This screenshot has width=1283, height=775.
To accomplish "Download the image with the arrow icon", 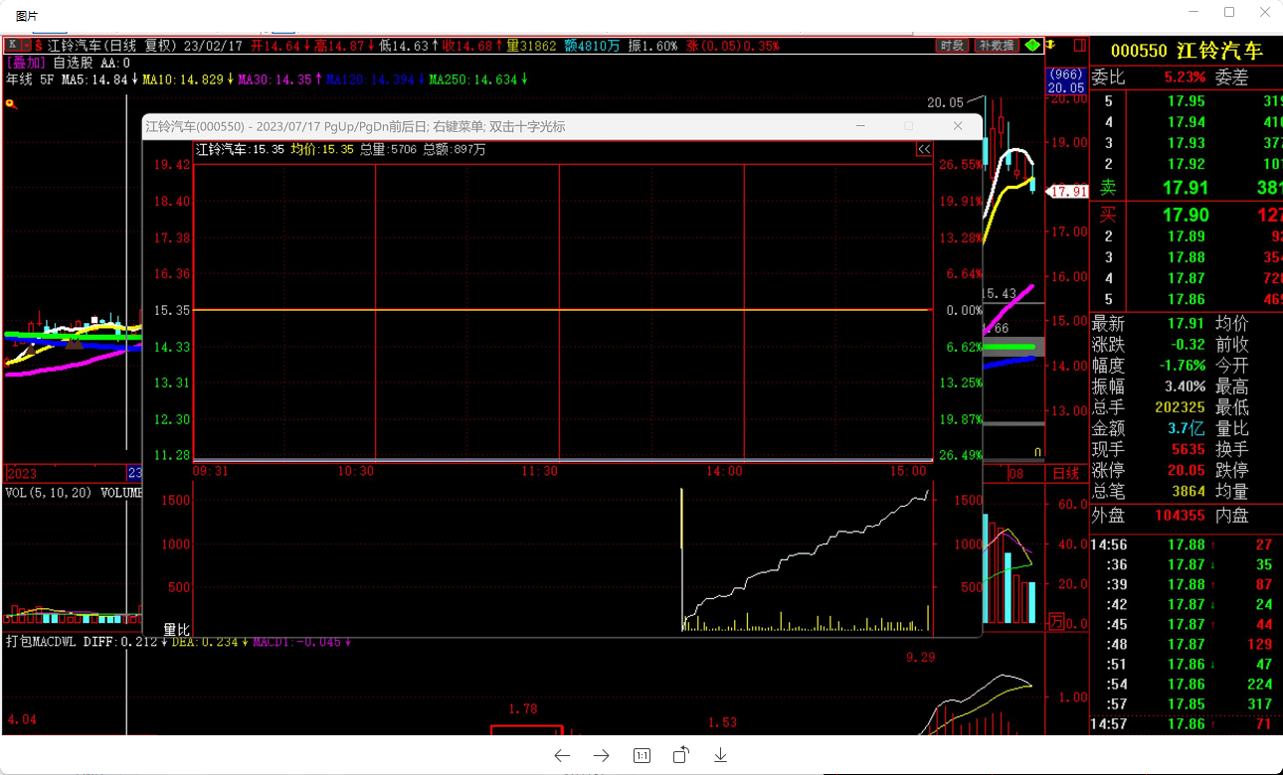I will click(x=720, y=756).
